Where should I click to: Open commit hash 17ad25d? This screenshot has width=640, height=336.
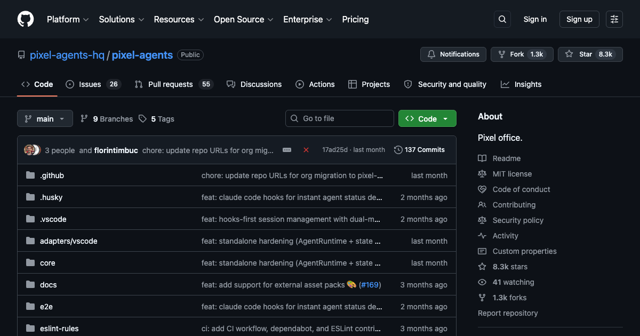[x=335, y=150]
